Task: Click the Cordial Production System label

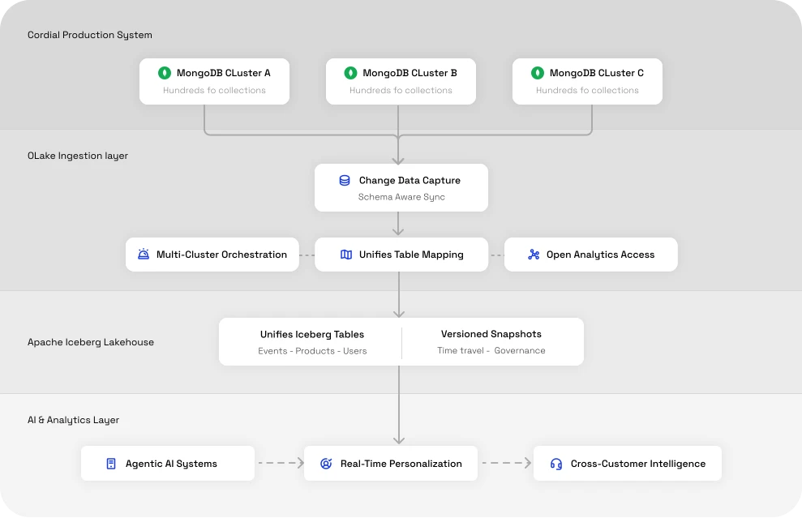Action: pos(90,35)
